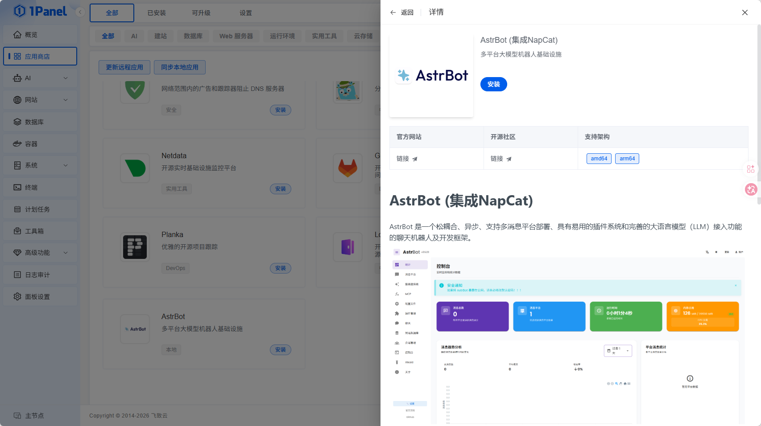Open the 工具箱 toolbox
This screenshot has height=426, width=761.
pos(40,231)
